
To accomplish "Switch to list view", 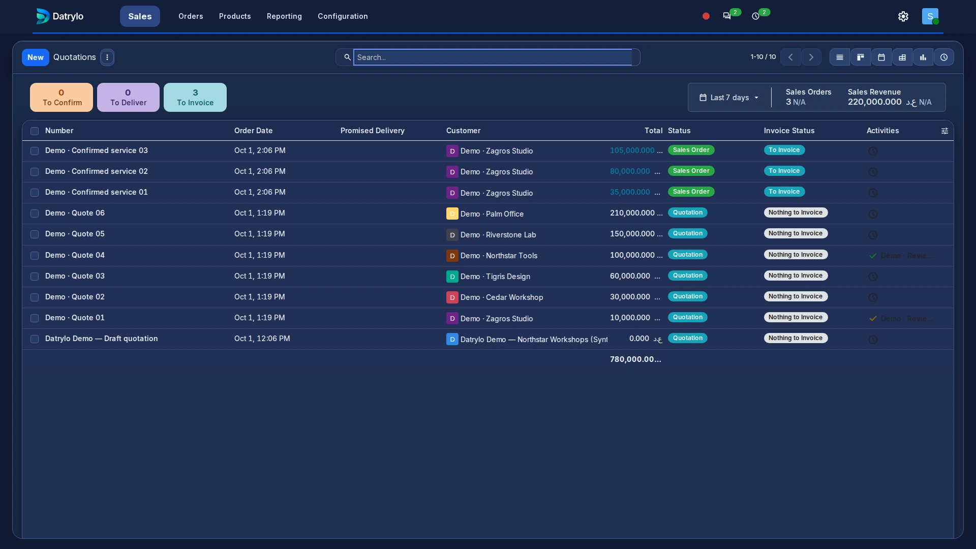I will pos(840,57).
